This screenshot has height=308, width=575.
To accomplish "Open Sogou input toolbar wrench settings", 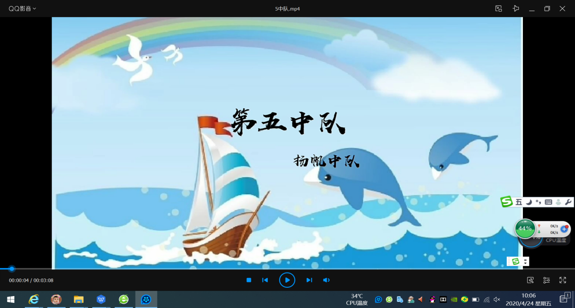I will click(568, 202).
